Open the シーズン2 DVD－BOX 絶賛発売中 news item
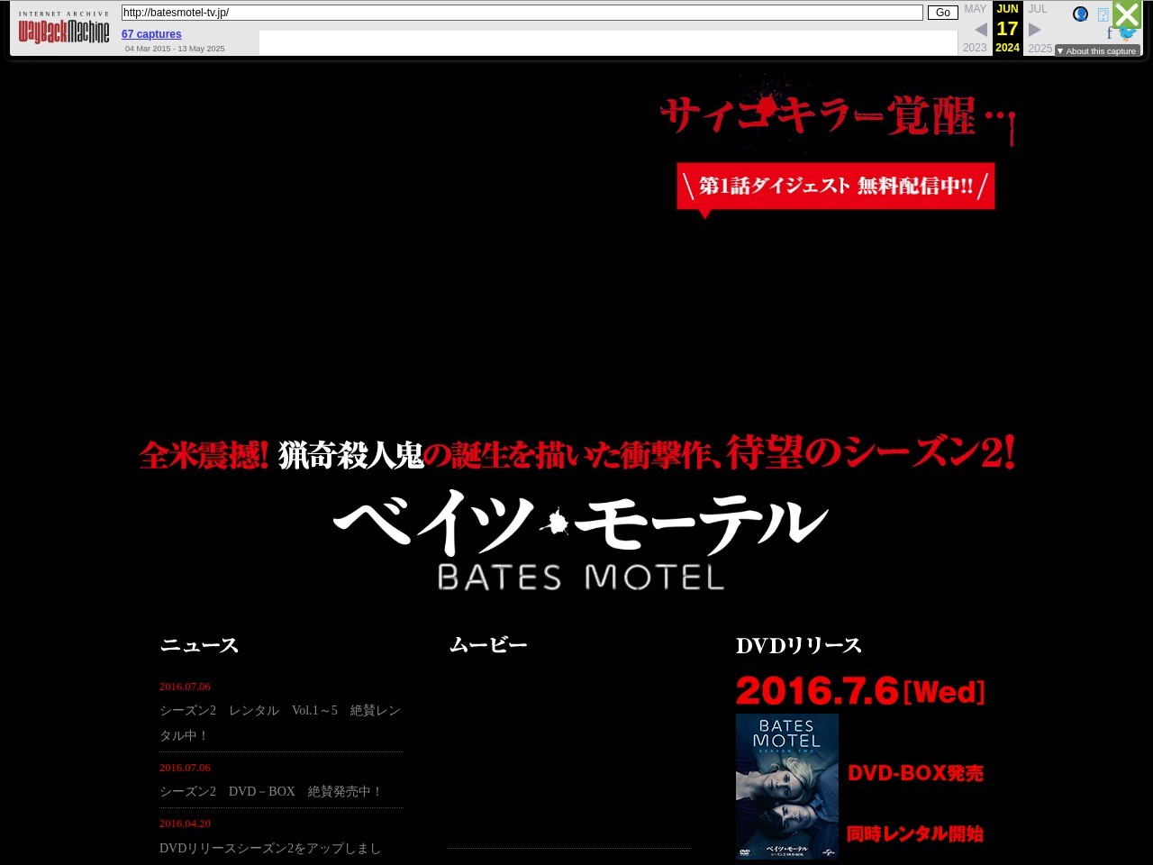 coord(271,791)
